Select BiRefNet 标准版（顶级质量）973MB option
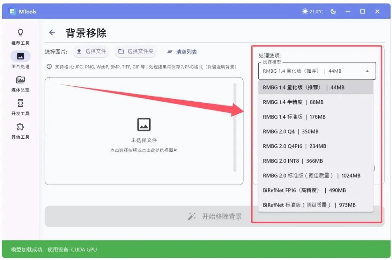This screenshot has height=260, width=392. pyautogui.click(x=316, y=205)
